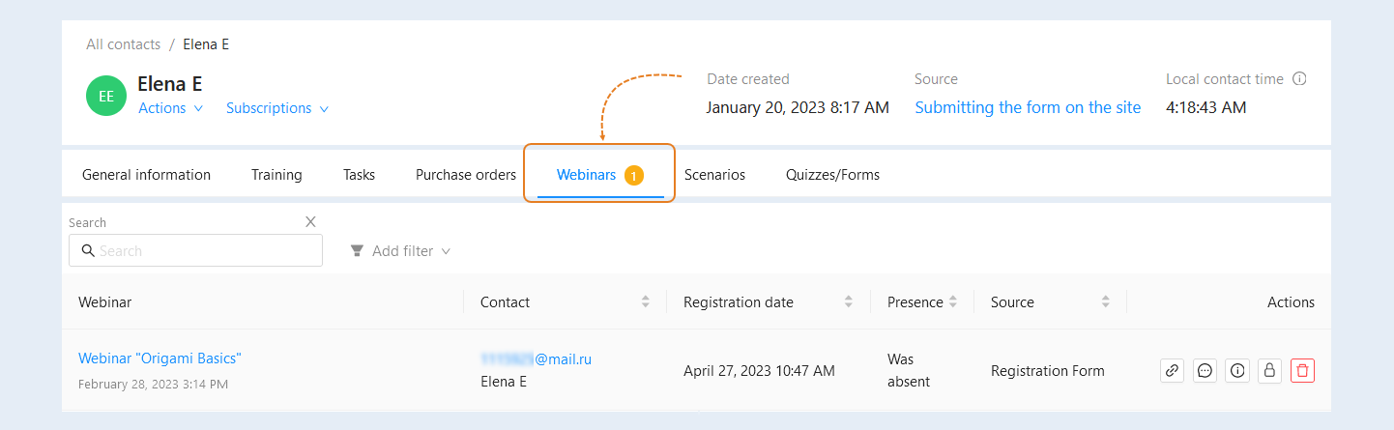
Task: Open Webinar "Origami Basics" link
Action: [160, 358]
